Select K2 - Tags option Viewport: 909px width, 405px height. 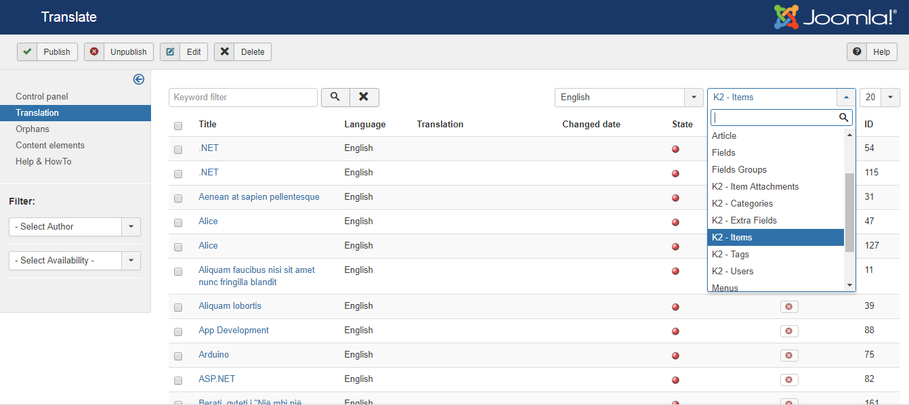click(776, 254)
